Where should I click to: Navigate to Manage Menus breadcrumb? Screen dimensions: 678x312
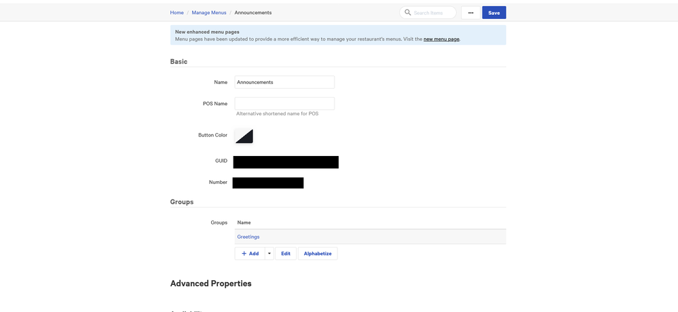(209, 13)
